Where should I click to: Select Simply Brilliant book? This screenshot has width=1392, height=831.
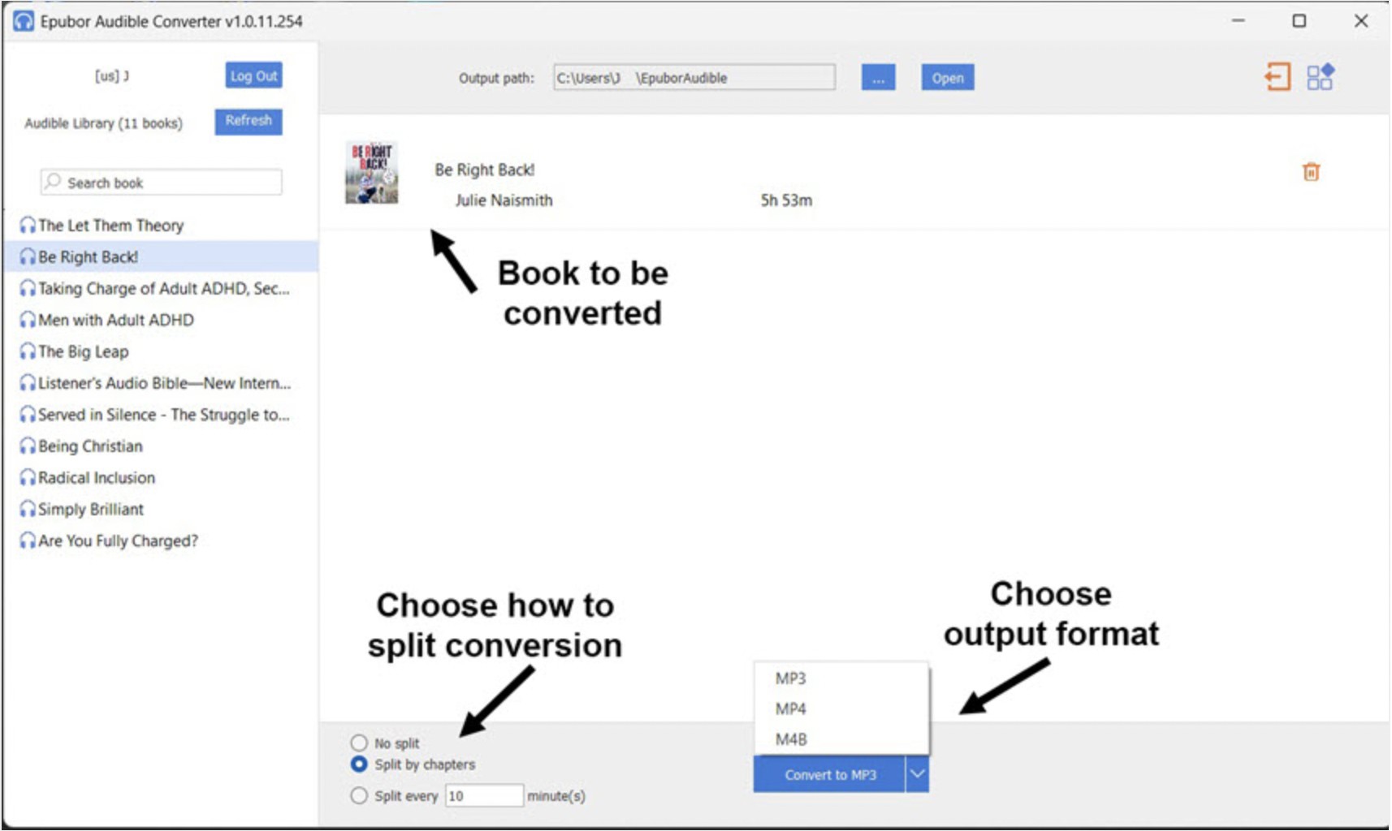[x=161, y=510]
